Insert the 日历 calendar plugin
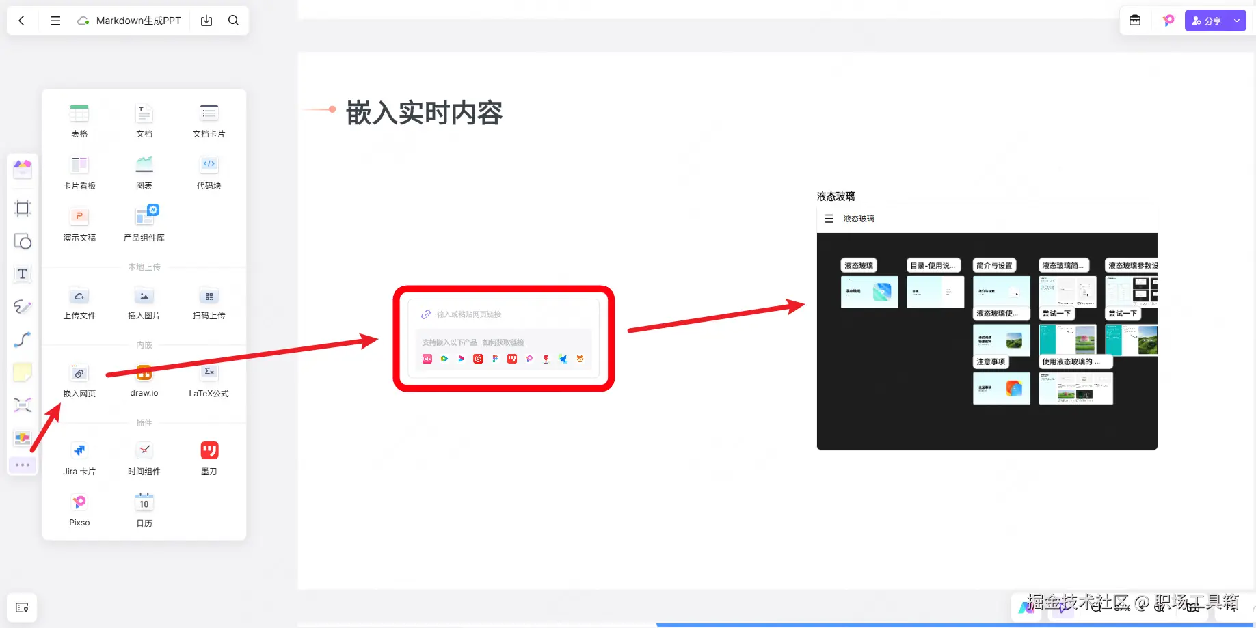 [144, 510]
